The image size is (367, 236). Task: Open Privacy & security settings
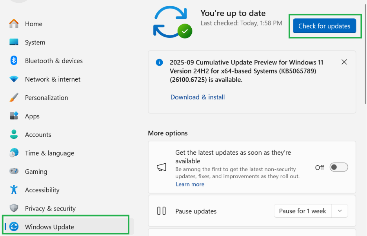click(x=50, y=209)
